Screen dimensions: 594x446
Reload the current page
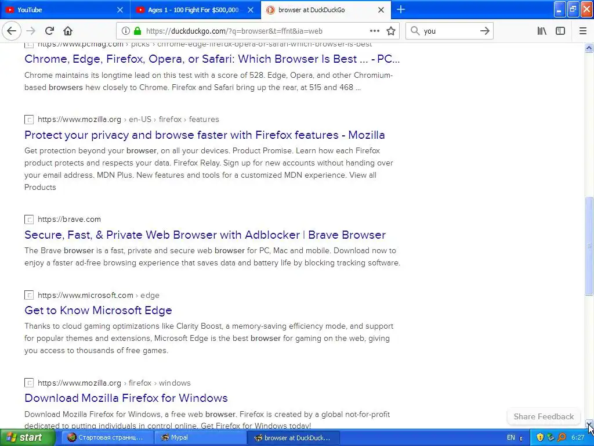[x=49, y=31]
